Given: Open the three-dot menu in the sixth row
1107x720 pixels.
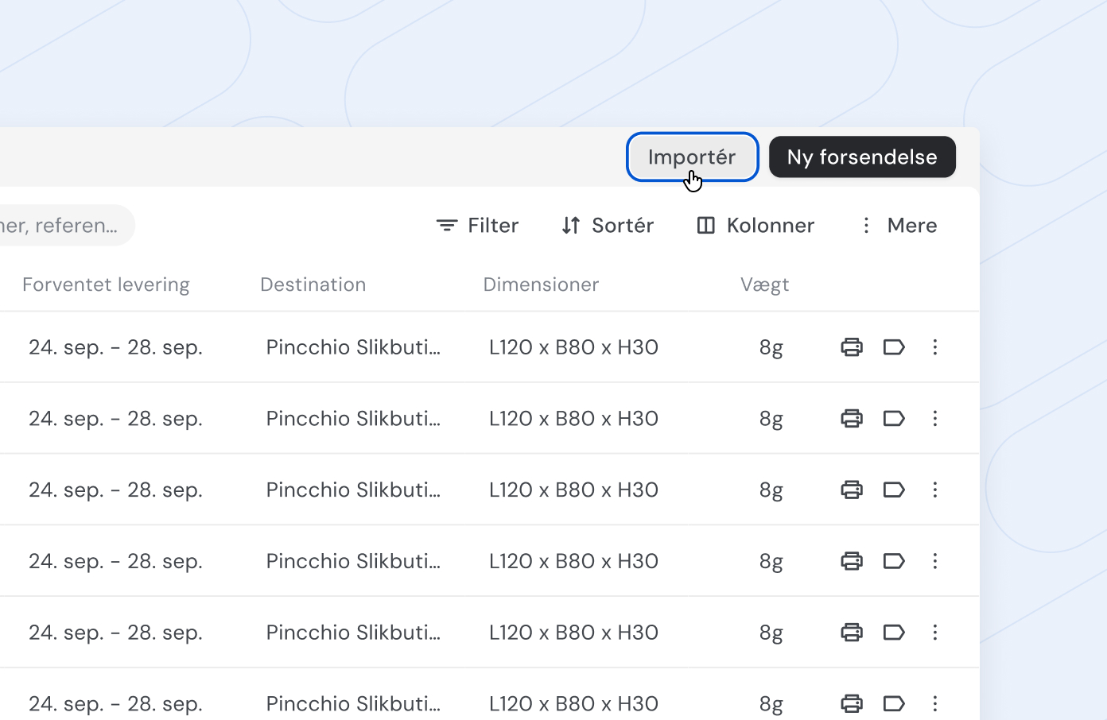Looking at the screenshot, I should [x=935, y=703].
